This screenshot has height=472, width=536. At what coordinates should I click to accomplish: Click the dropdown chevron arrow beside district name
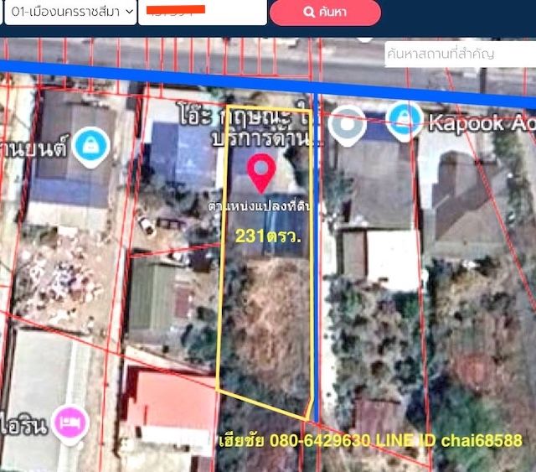[x=128, y=13]
